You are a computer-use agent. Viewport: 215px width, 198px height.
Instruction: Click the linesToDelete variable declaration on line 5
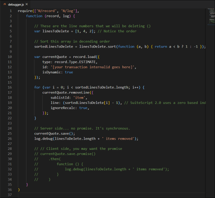click(x=56, y=31)
